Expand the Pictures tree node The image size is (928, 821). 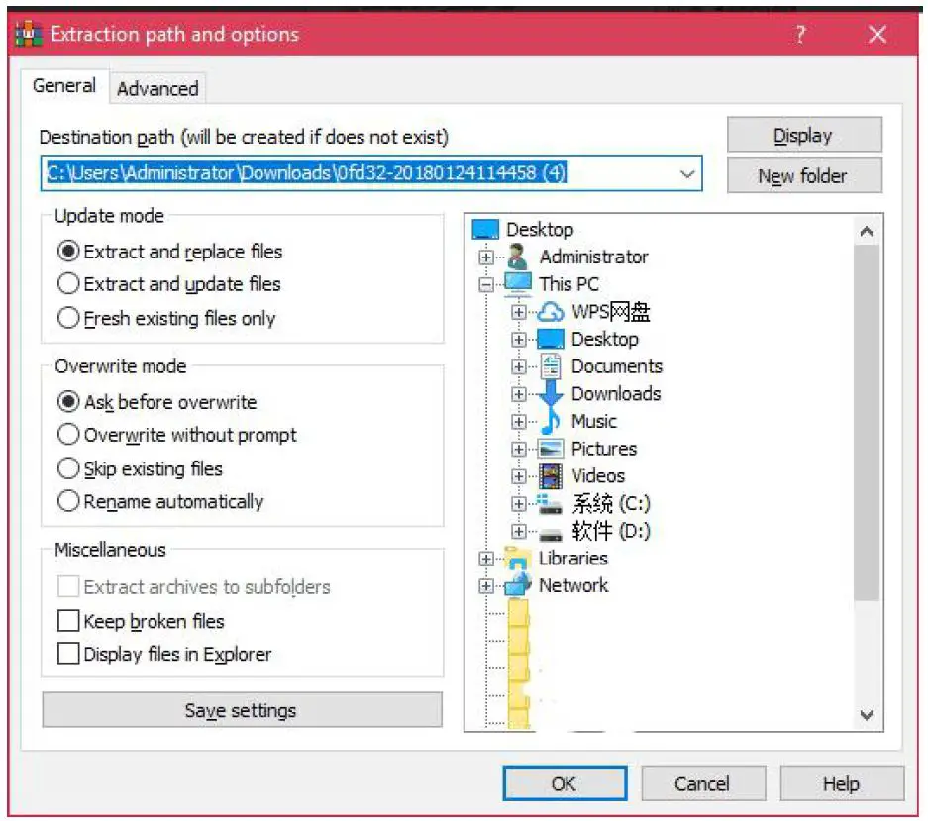point(518,449)
